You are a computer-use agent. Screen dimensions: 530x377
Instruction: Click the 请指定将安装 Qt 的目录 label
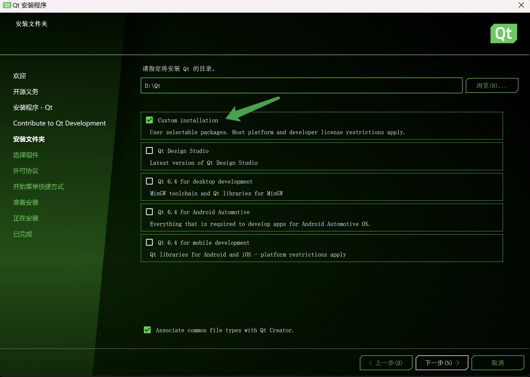179,69
